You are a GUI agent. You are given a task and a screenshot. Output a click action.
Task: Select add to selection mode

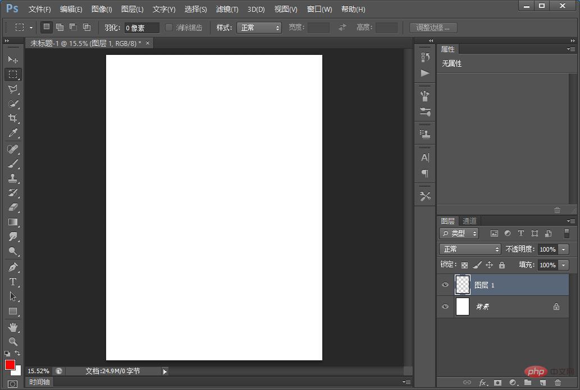pos(60,27)
